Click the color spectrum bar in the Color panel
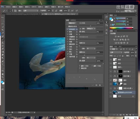Screen dimensions: 140x119 click(122, 28)
